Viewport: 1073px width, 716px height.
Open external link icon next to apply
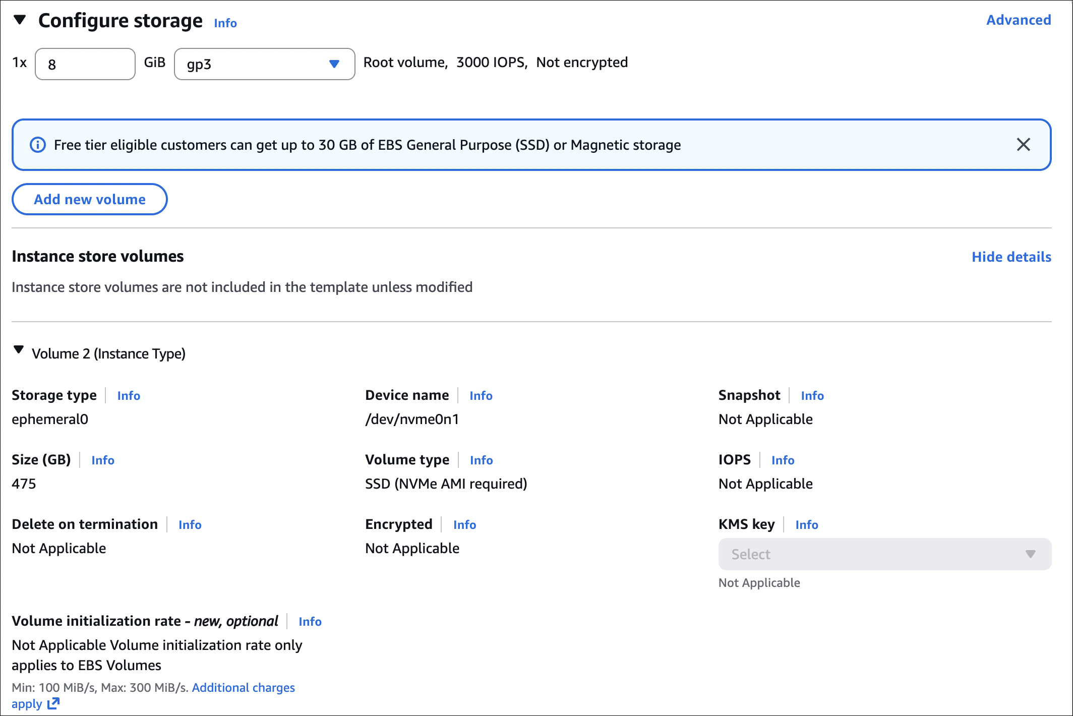pyautogui.click(x=53, y=703)
